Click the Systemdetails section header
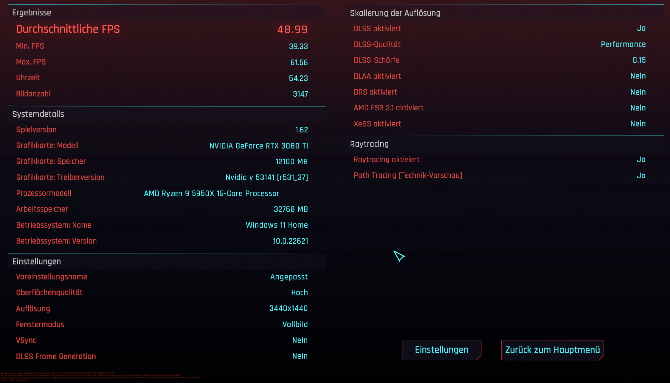Viewport: 670px width, 383px height. pyautogui.click(x=38, y=114)
